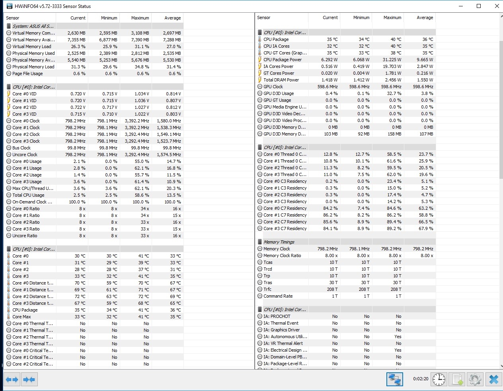This screenshot has height=391, width=503.
Task: Click the left pane Sensor column header
Action: [30, 18]
